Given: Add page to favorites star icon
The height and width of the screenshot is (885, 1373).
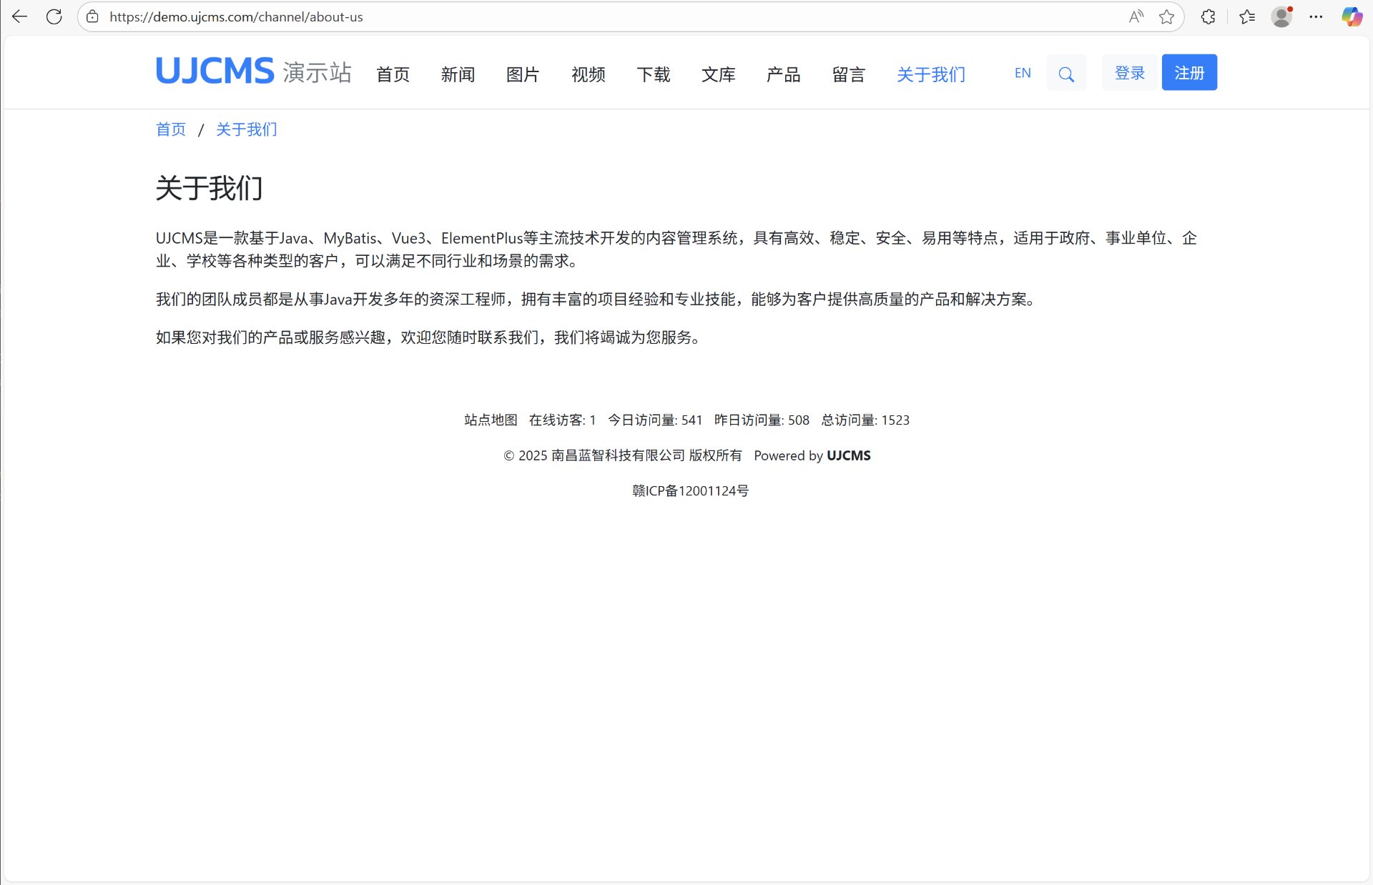Looking at the screenshot, I should coord(1166,16).
